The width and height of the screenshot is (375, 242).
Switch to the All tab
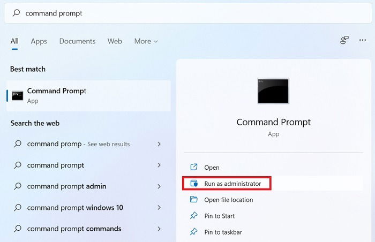click(14, 41)
